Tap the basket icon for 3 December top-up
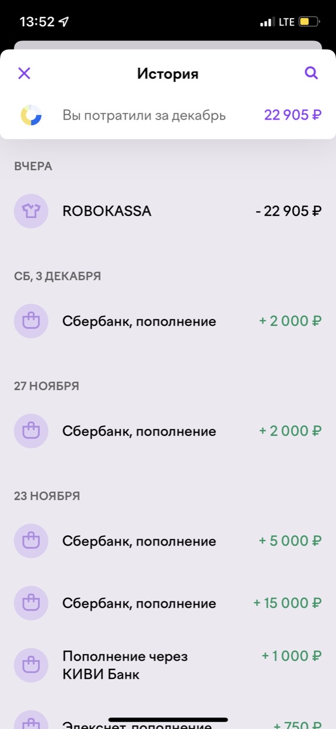 pos(31,321)
